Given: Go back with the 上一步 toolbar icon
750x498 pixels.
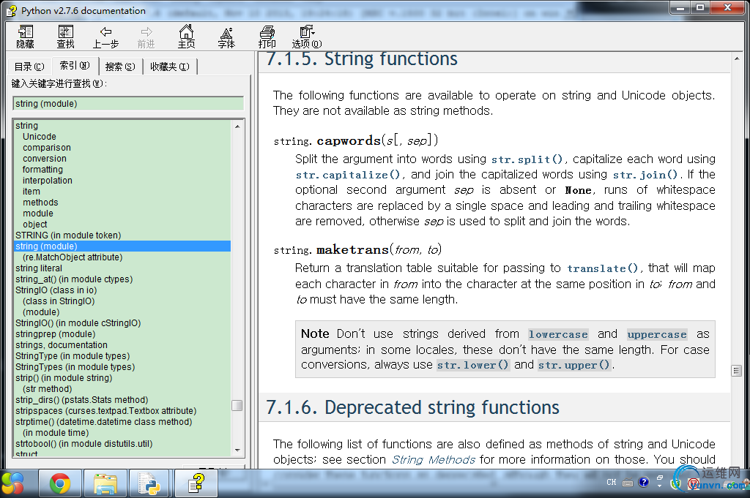Looking at the screenshot, I should pos(105,37).
